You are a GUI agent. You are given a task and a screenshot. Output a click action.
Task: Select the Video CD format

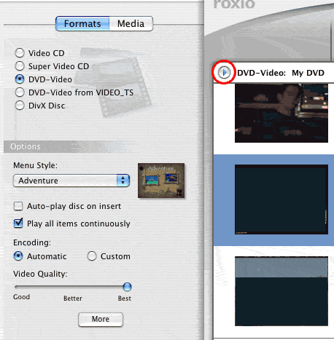point(20,53)
